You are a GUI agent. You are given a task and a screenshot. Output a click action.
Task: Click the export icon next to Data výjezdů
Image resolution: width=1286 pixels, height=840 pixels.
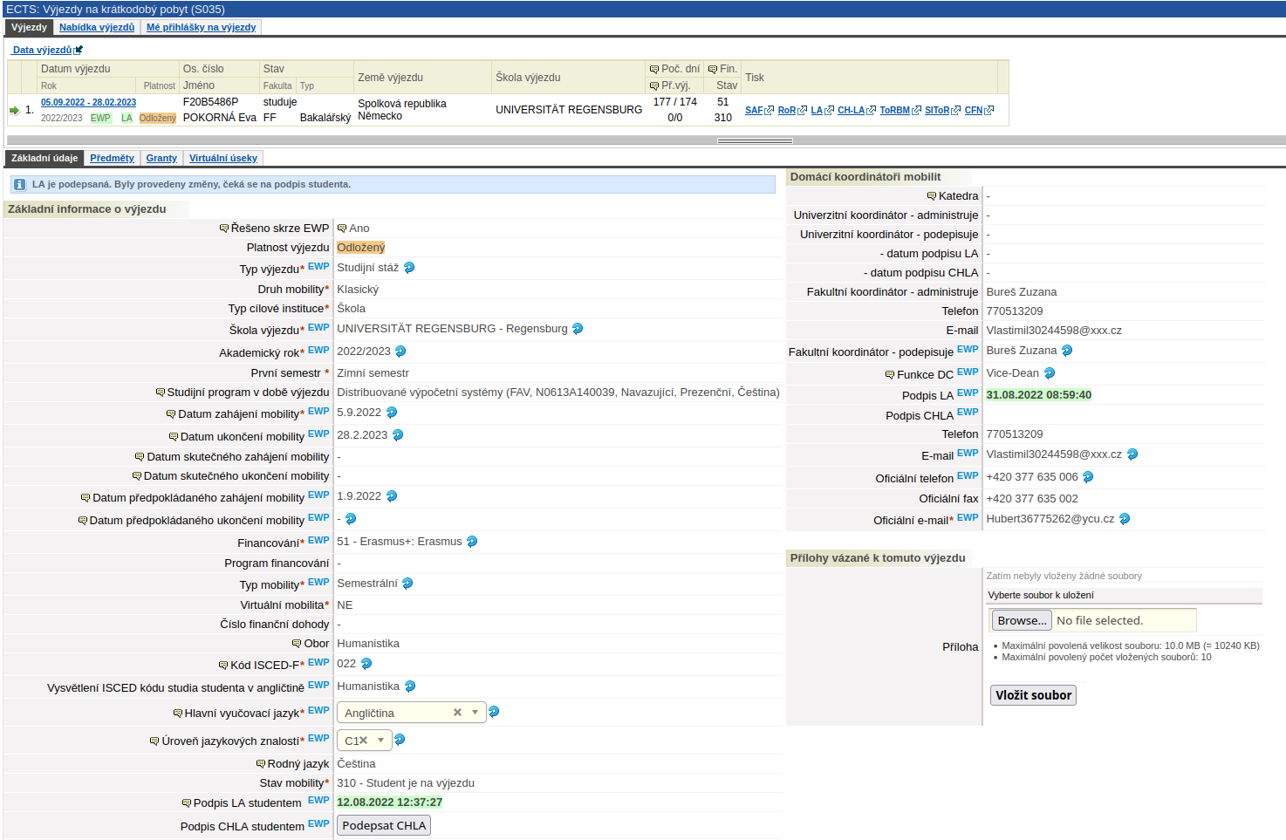coord(79,51)
